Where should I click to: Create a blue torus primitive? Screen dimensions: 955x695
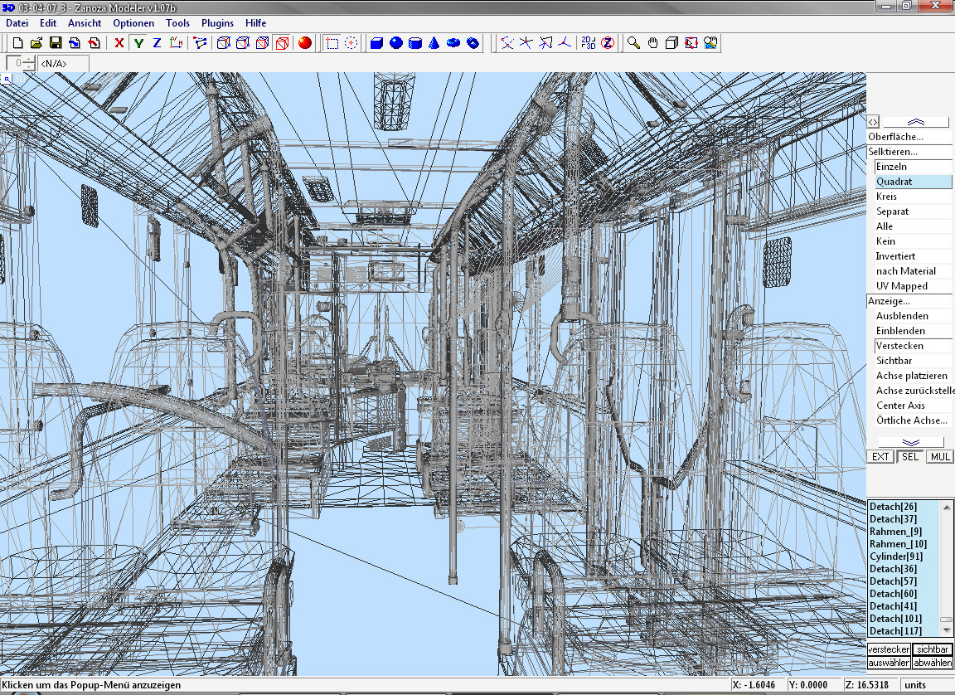click(453, 42)
